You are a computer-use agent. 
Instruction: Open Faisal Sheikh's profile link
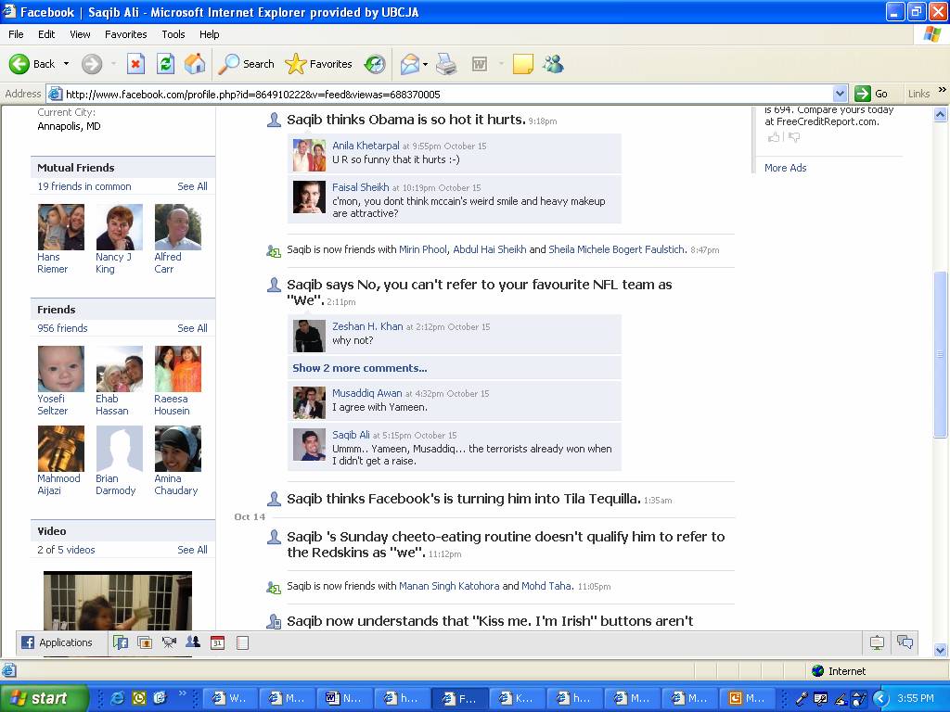(x=361, y=187)
